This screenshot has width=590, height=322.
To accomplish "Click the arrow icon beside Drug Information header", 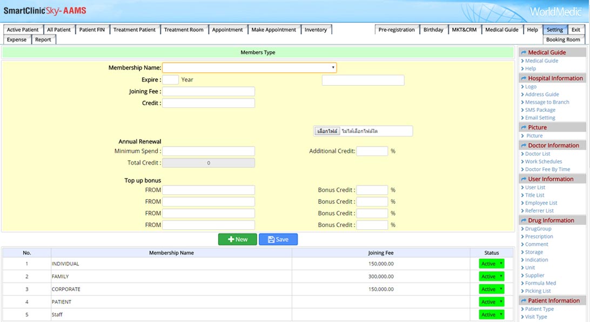I will 524,221.
